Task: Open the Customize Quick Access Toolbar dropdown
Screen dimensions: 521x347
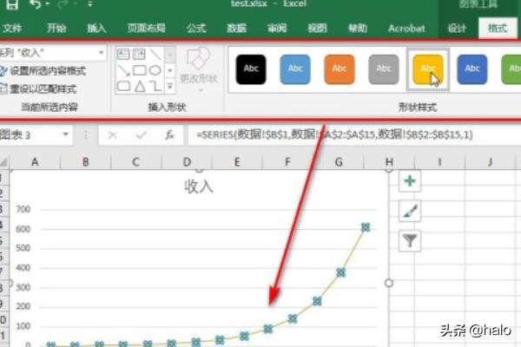Action: [90, 4]
